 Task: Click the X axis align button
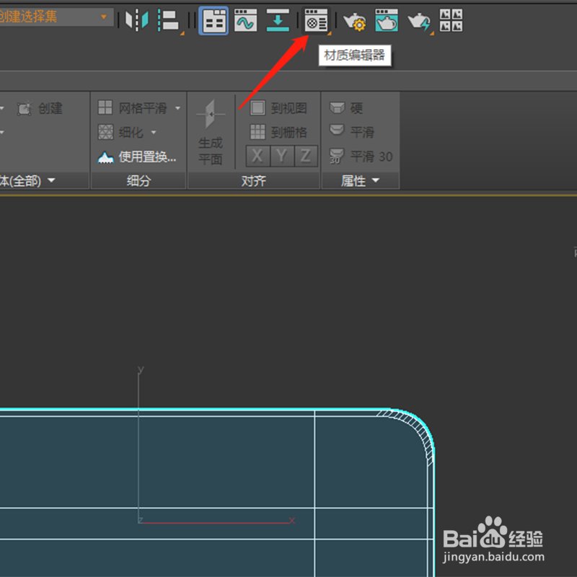pos(257,156)
